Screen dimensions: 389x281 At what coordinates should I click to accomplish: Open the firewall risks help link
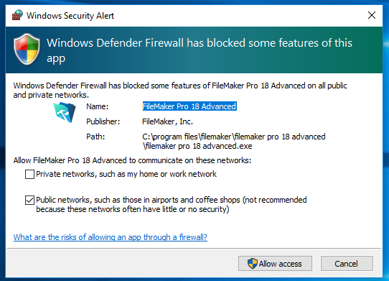click(110, 237)
